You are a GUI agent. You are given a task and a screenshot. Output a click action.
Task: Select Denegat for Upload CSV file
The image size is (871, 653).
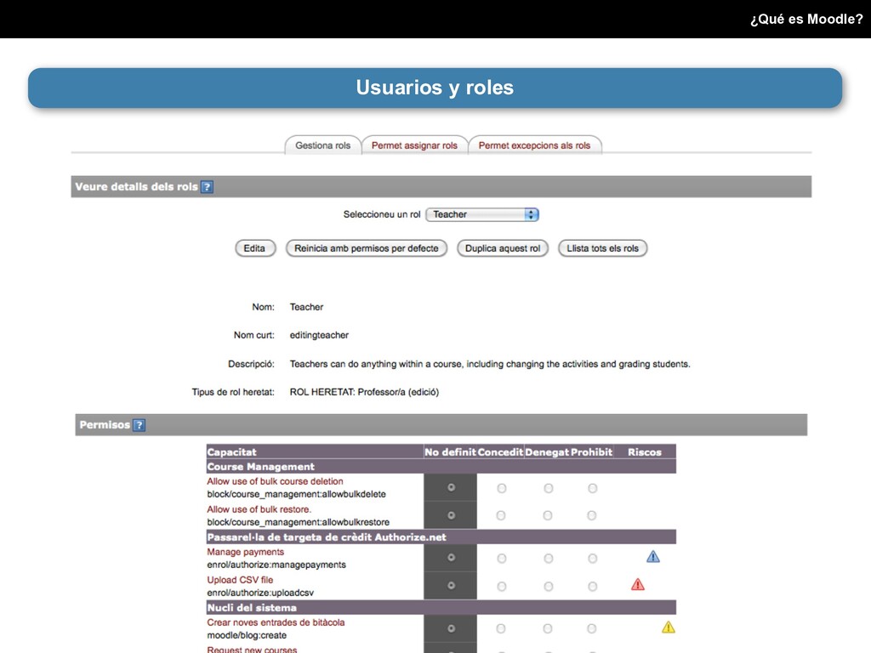pos(549,587)
